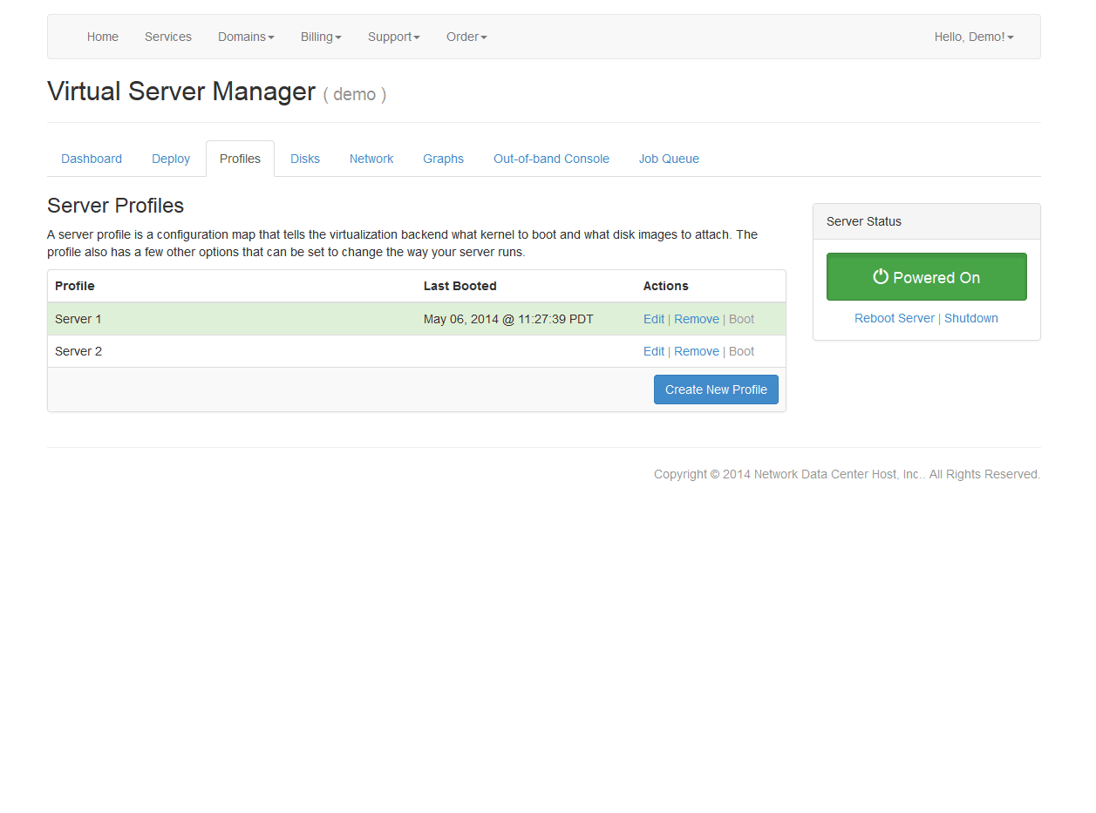Open the Network tab
The image size is (1096, 813).
coord(371,159)
